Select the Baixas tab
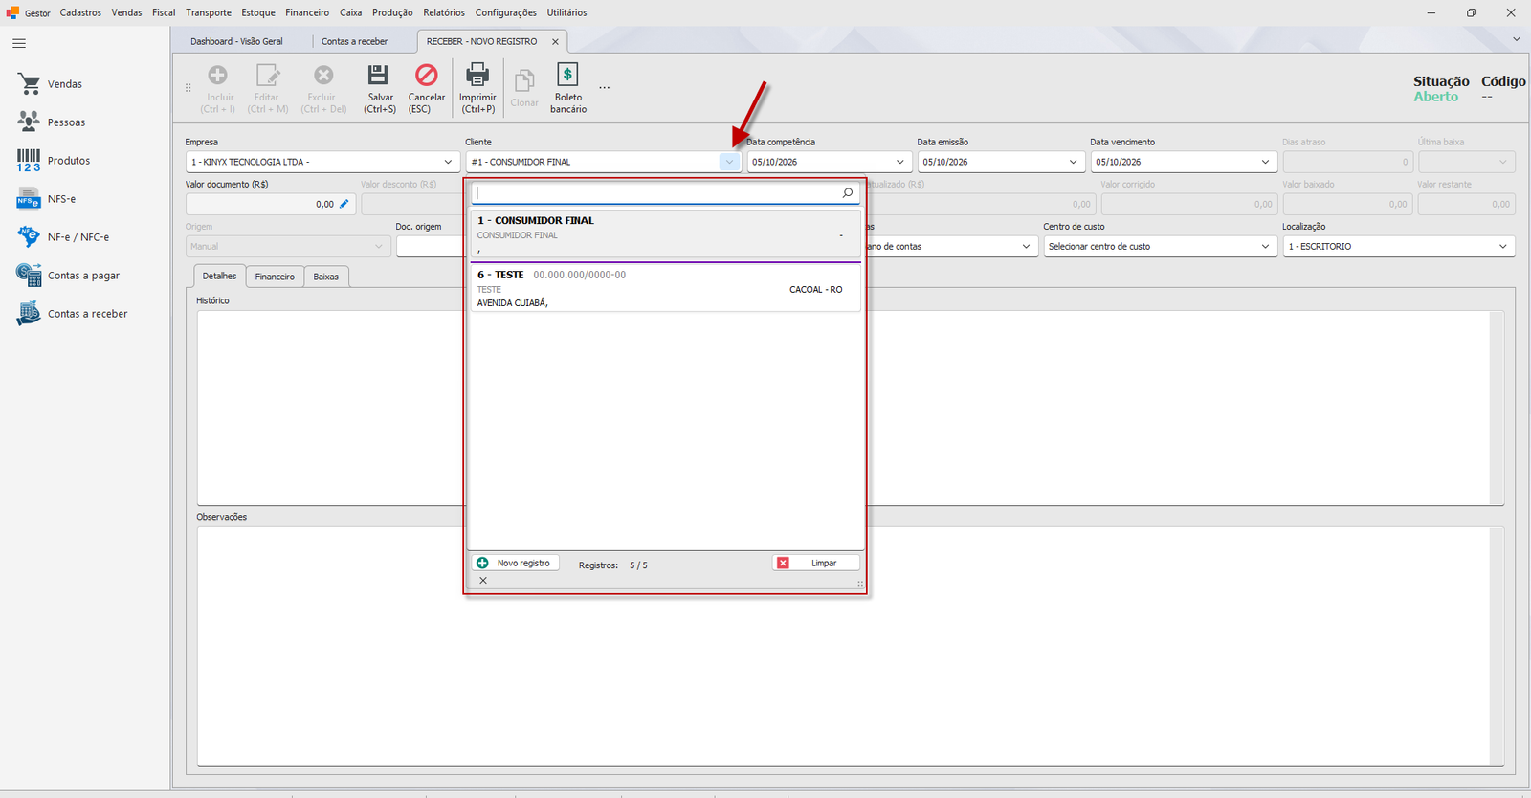Image resolution: width=1531 pixels, height=798 pixels. 326,277
